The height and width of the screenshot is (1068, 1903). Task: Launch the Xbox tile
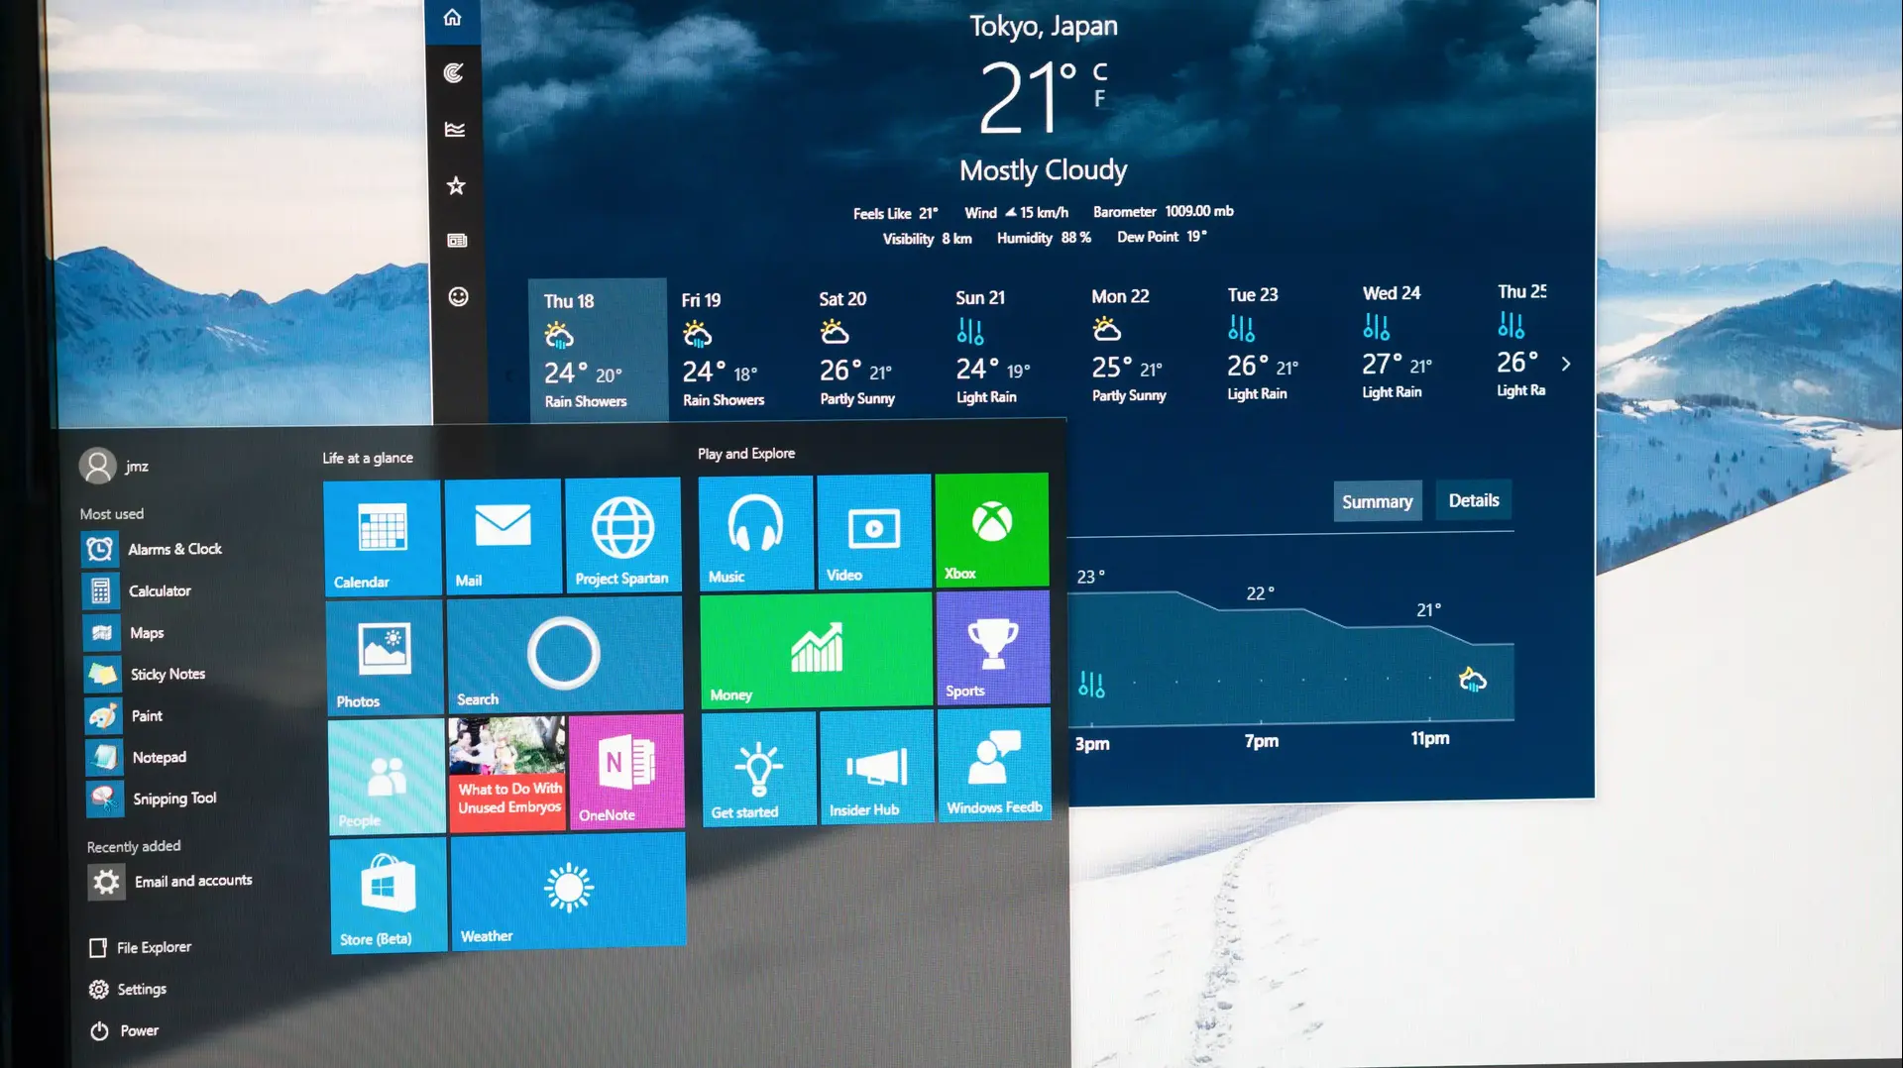(992, 530)
